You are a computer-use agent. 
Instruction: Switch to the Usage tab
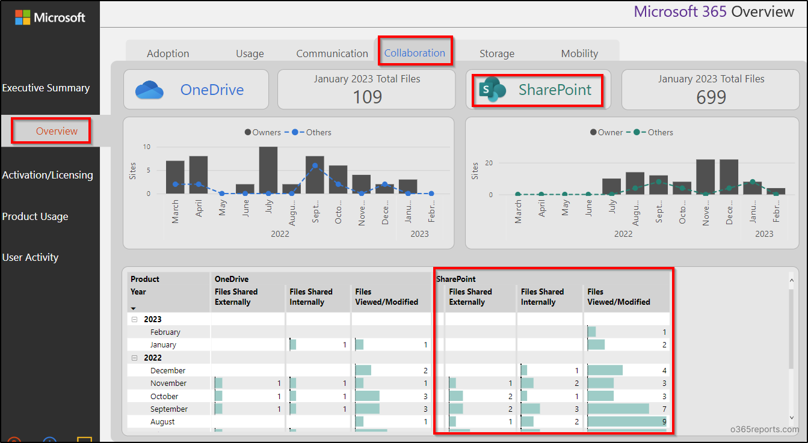[x=250, y=53]
